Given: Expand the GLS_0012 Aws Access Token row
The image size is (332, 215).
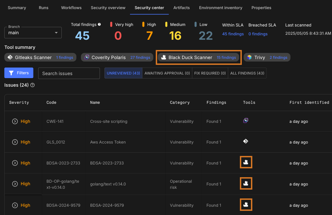Looking at the screenshot, I should pyautogui.click(x=15, y=142).
